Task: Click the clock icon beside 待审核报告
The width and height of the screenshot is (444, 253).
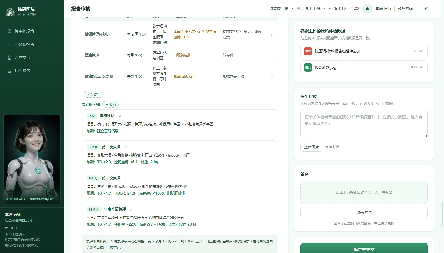Action: point(10,31)
